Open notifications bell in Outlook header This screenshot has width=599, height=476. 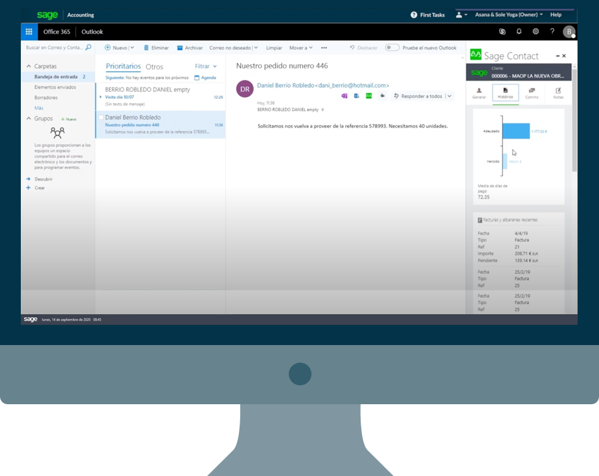click(x=519, y=31)
